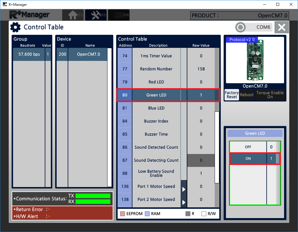Select the Buzzer Index row
Screen dimensions: 298x232
pos(156,121)
